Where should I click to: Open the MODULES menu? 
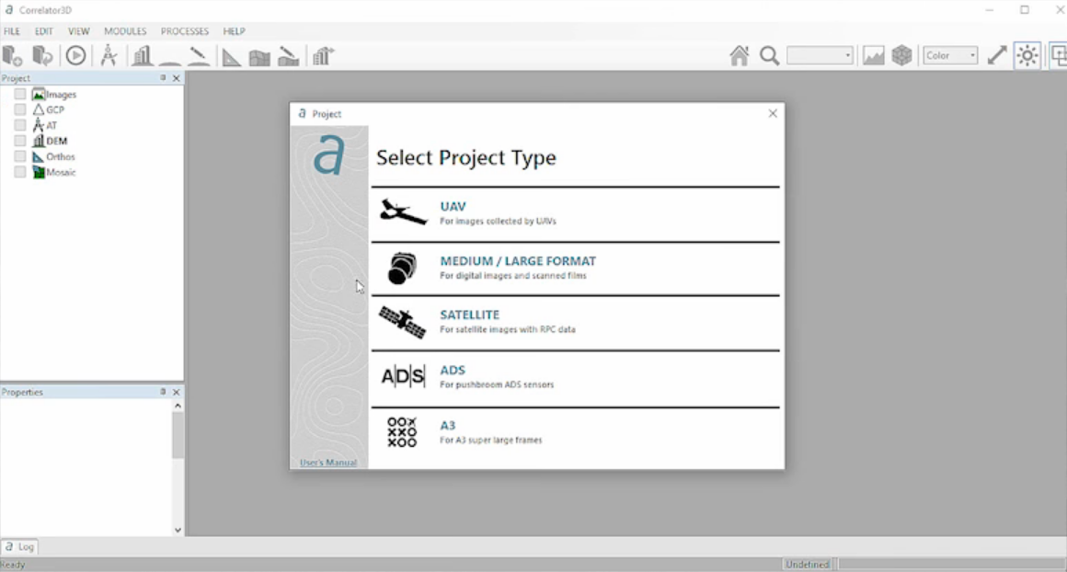125,31
